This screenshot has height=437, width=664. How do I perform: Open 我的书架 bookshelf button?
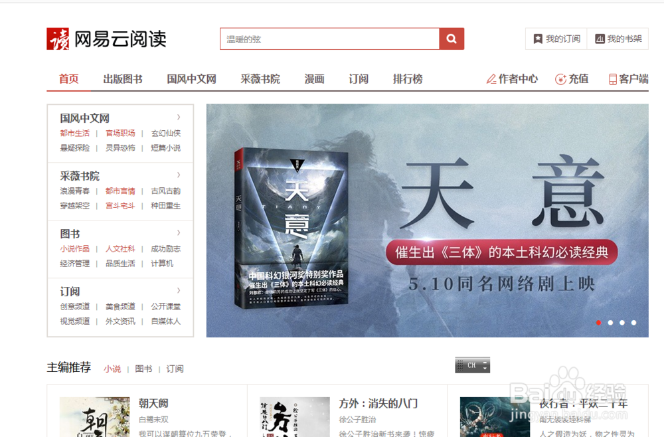618,39
